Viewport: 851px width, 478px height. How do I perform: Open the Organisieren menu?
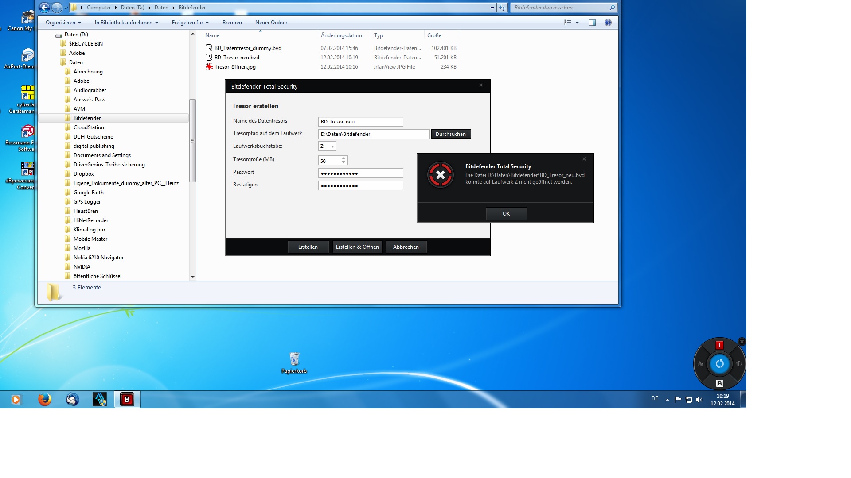pyautogui.click(x=63, y=23)
